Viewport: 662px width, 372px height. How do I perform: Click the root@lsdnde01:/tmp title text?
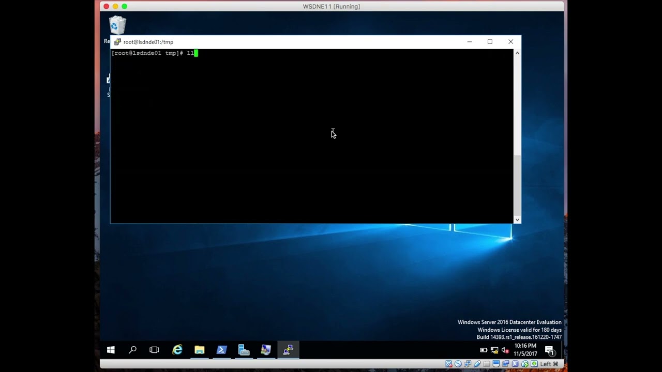coord(148,42)
